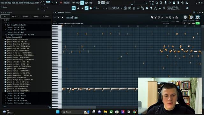The height and width of the screenshot is (115, 204).
Task: Toggle wait for input to start playing
Action: coord(78,3)
